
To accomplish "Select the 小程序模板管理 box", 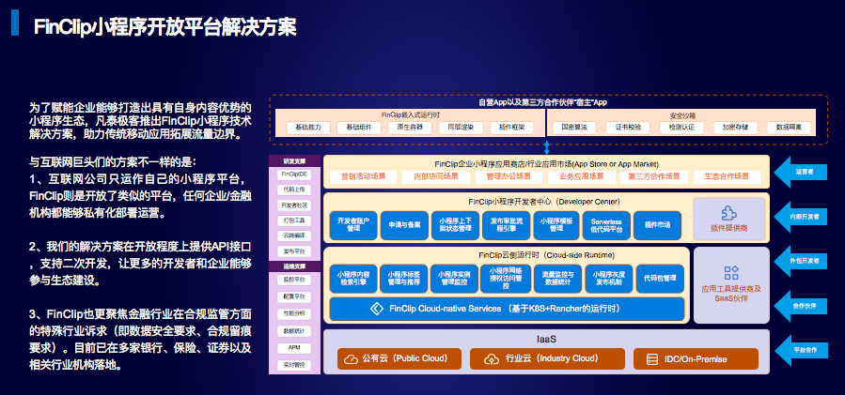I will click(556, 225).
